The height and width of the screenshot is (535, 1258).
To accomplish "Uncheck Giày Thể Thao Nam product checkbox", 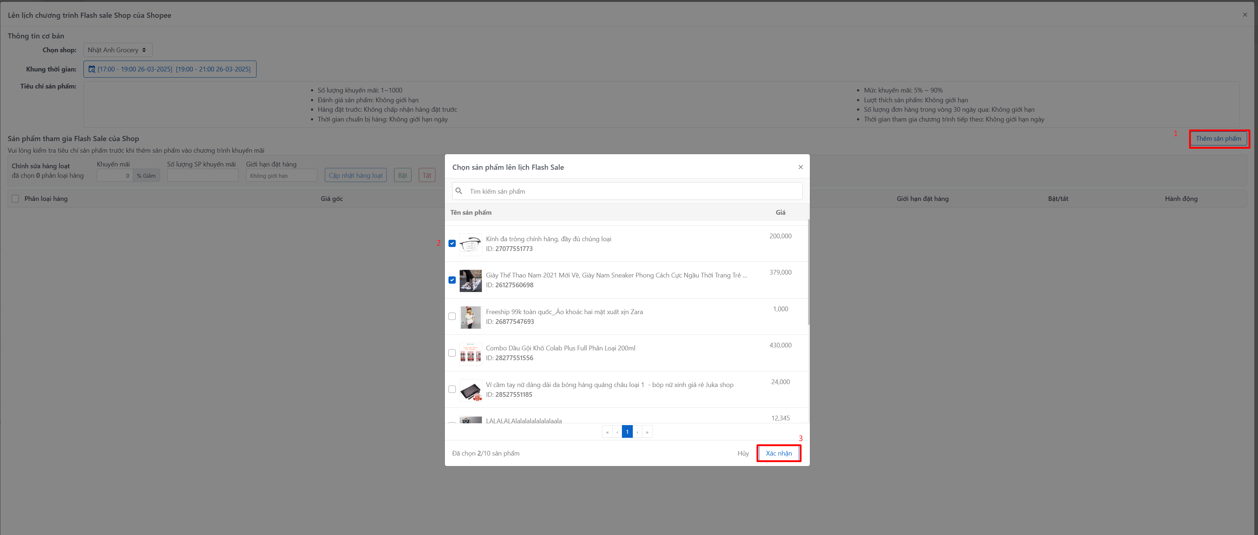I will pyautogui.click(x=452, y=280).
